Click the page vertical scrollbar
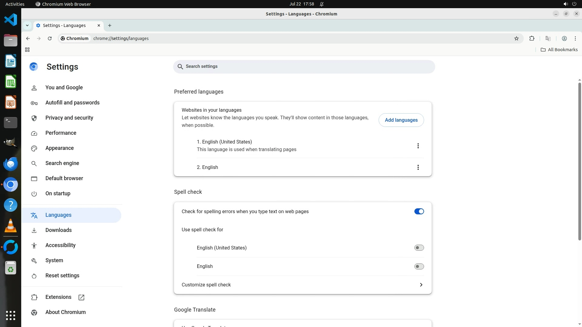Image resolution: width=582 pixels, height=327 pixels. tap(580, 160)
